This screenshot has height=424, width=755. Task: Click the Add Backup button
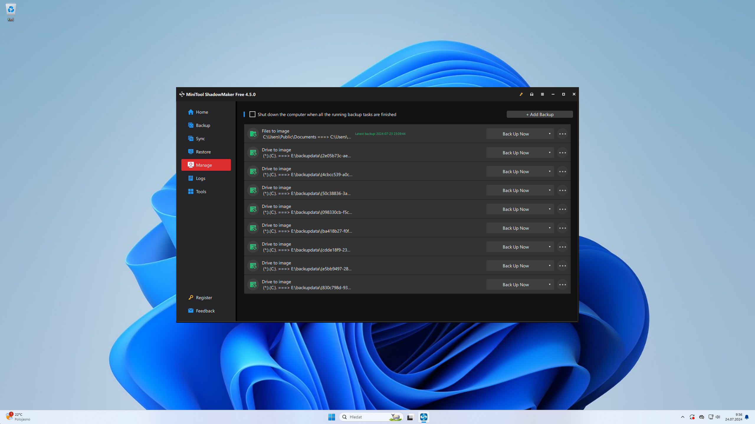(x=539, y=114)
